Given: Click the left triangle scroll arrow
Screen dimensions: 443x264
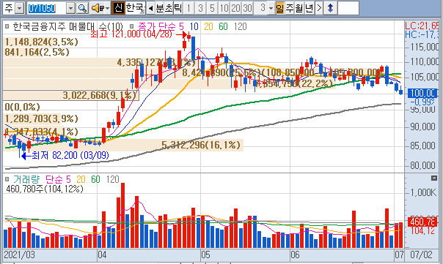Looking at the screenshot, I should click(150, 8).
